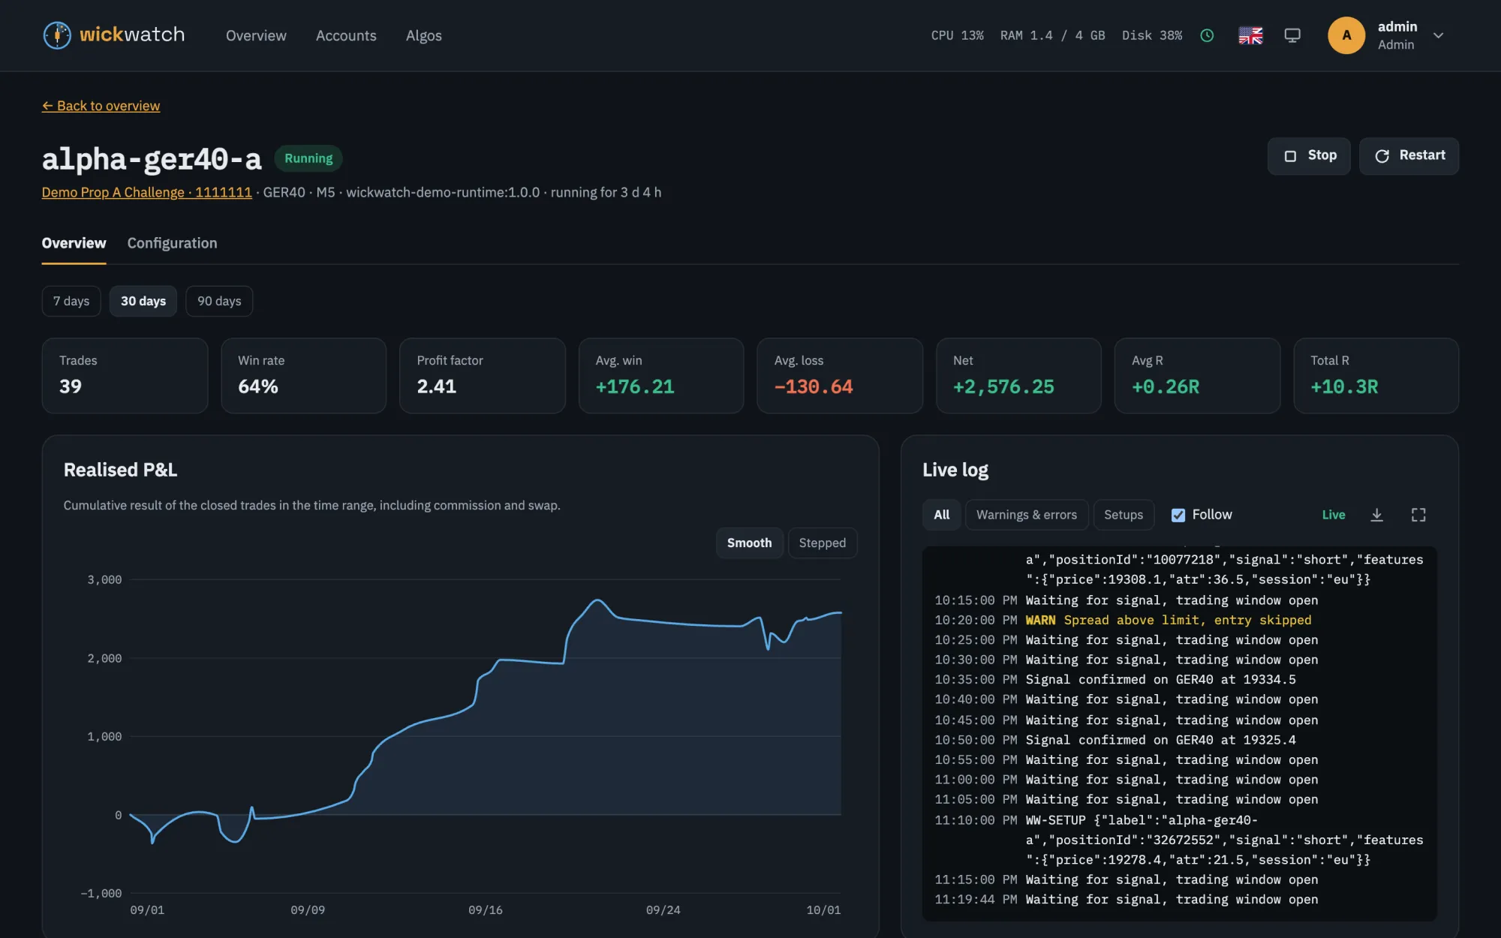Click the green clock status icon
This screenshot has height=938, width=1501.
[x=1207, y=35]
